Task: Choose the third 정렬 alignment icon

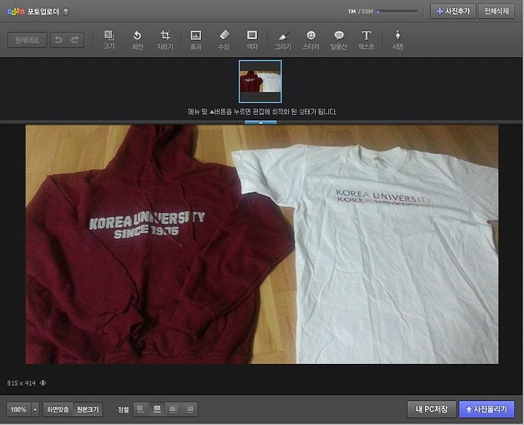Action: coord(173,409)
